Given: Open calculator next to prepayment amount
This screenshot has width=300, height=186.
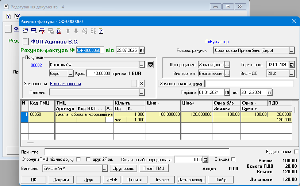Looking at the screenshot, I should point(205,160).
